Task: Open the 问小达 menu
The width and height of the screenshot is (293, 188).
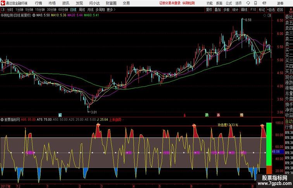Action: (x=94, y=3)
